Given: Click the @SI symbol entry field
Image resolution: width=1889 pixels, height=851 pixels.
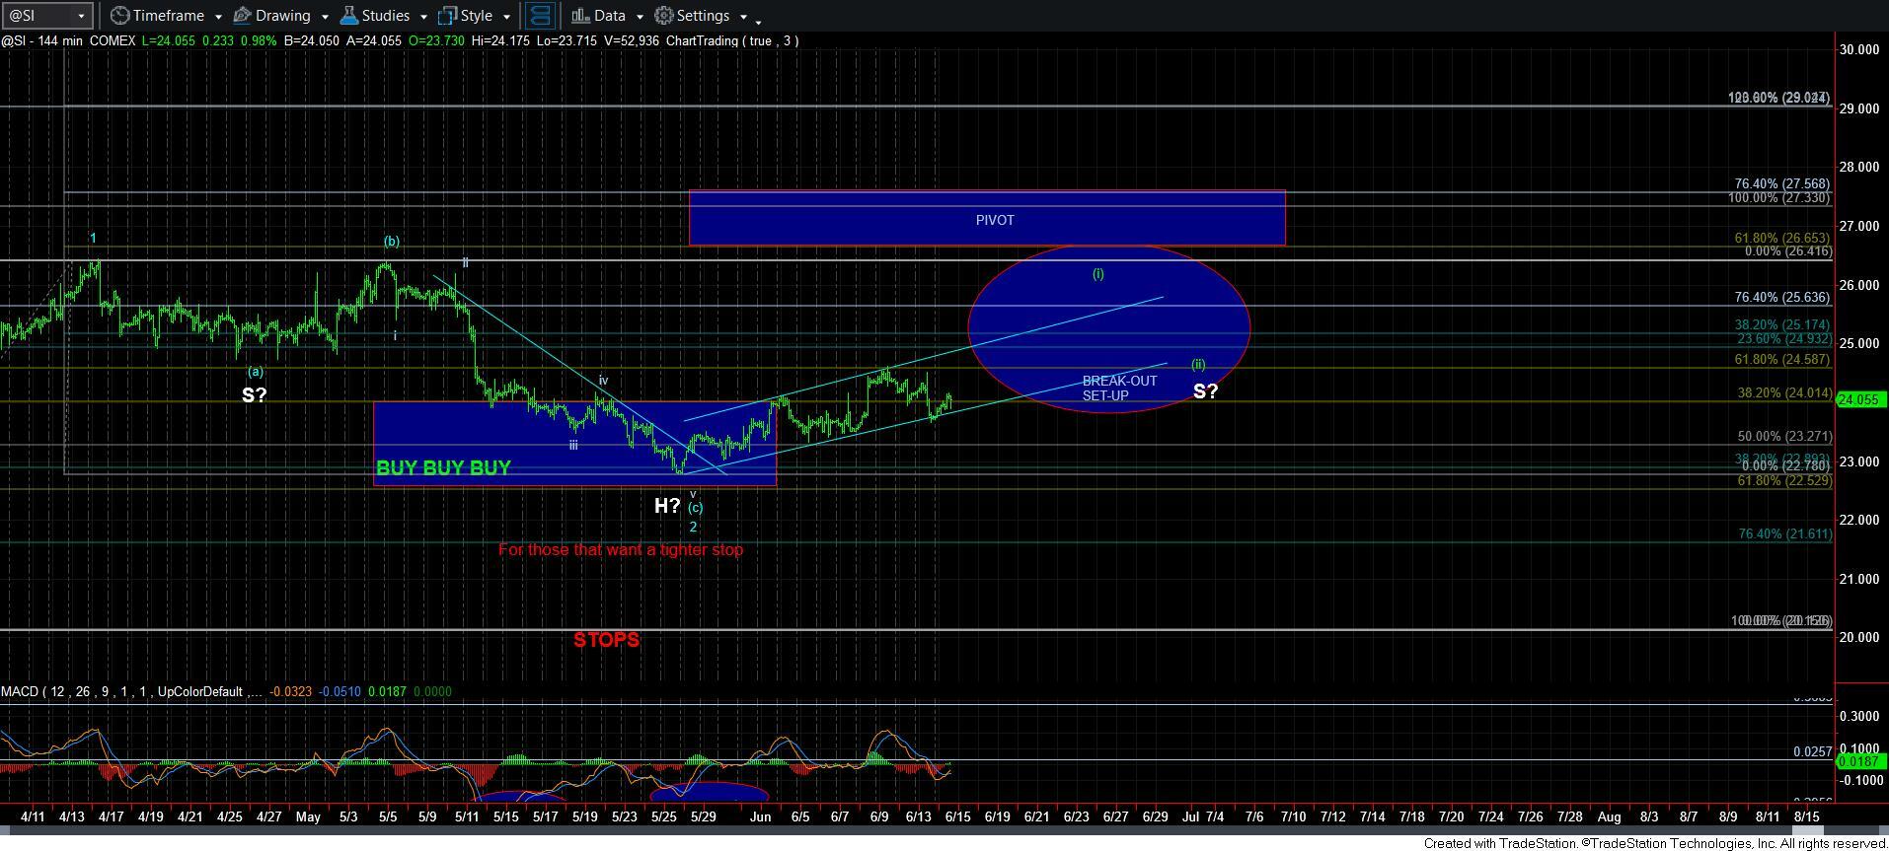Looking at the screenshot, I should (38, 16).
